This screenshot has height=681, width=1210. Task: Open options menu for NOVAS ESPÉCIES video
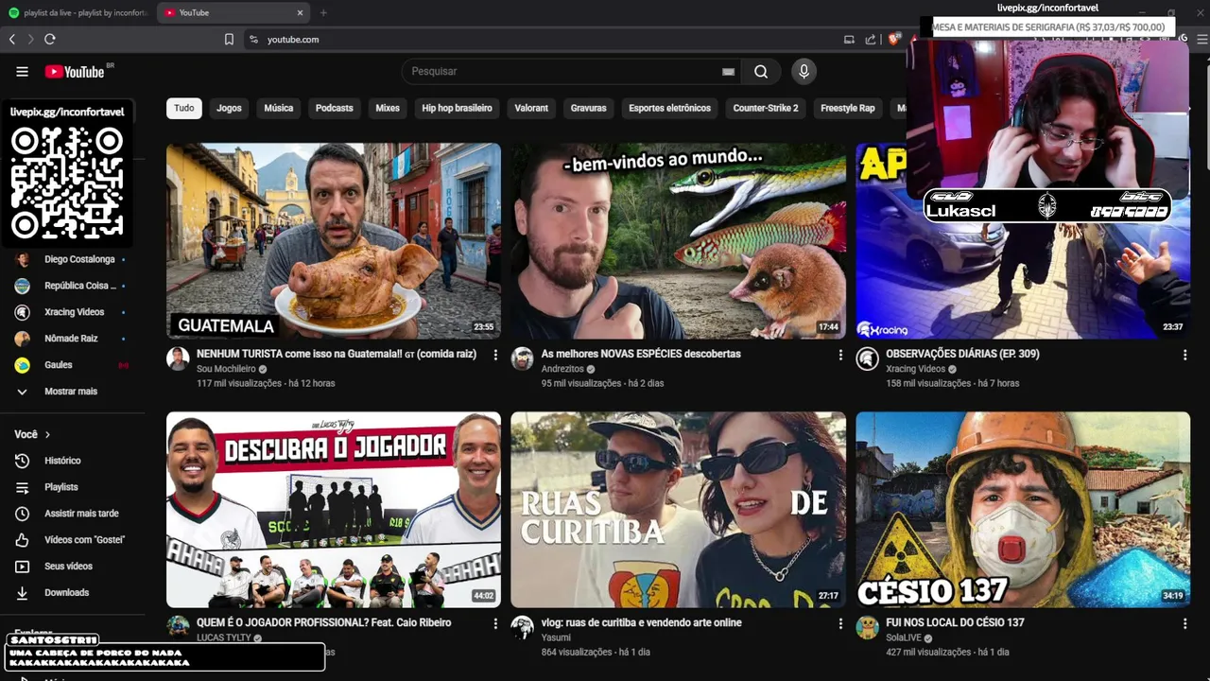(x=840, y=355)
